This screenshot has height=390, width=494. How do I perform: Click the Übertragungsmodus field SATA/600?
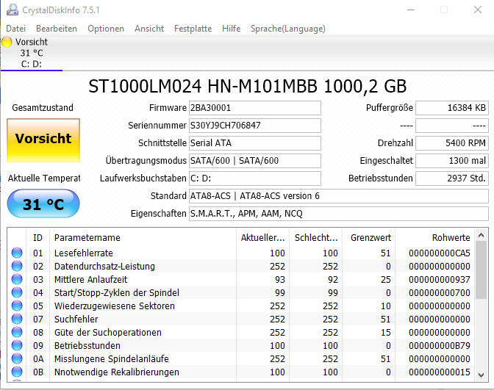click(x=255, y=161)
